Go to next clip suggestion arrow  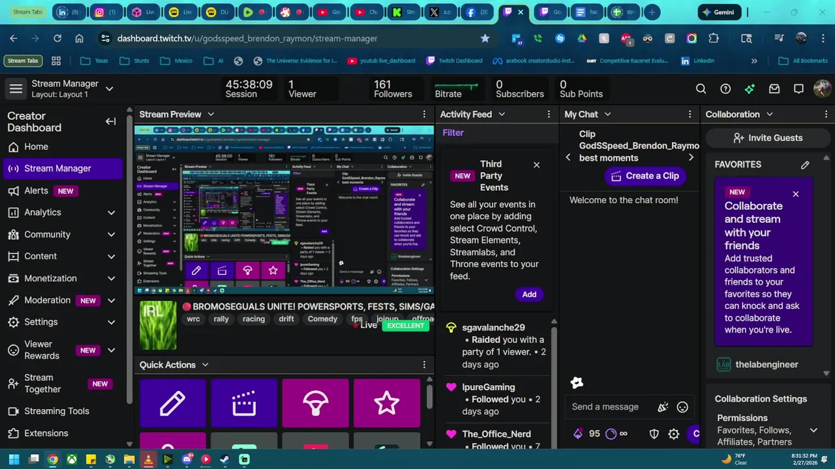coord(691,158)
